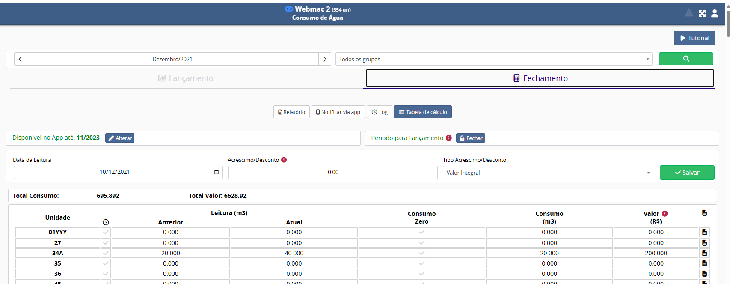
Task: Open the Todos os grupos dropdown
Action: coord(494,59)
